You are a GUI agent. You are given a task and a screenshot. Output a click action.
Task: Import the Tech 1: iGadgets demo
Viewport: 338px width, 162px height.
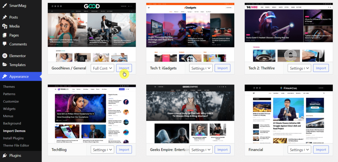[x=222, y=68]
